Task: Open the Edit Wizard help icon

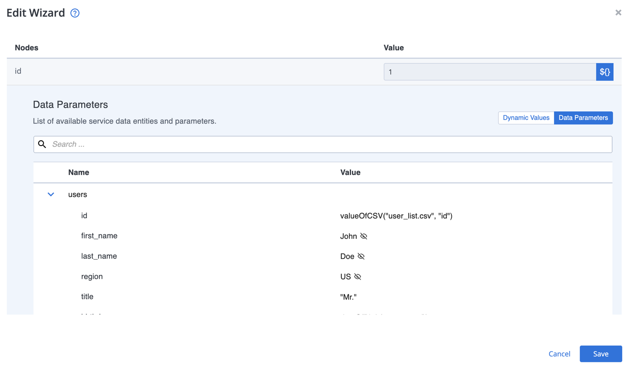Action: click(x=75, y=13)
